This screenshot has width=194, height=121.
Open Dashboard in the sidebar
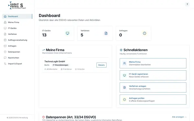[x=17, y=16]
